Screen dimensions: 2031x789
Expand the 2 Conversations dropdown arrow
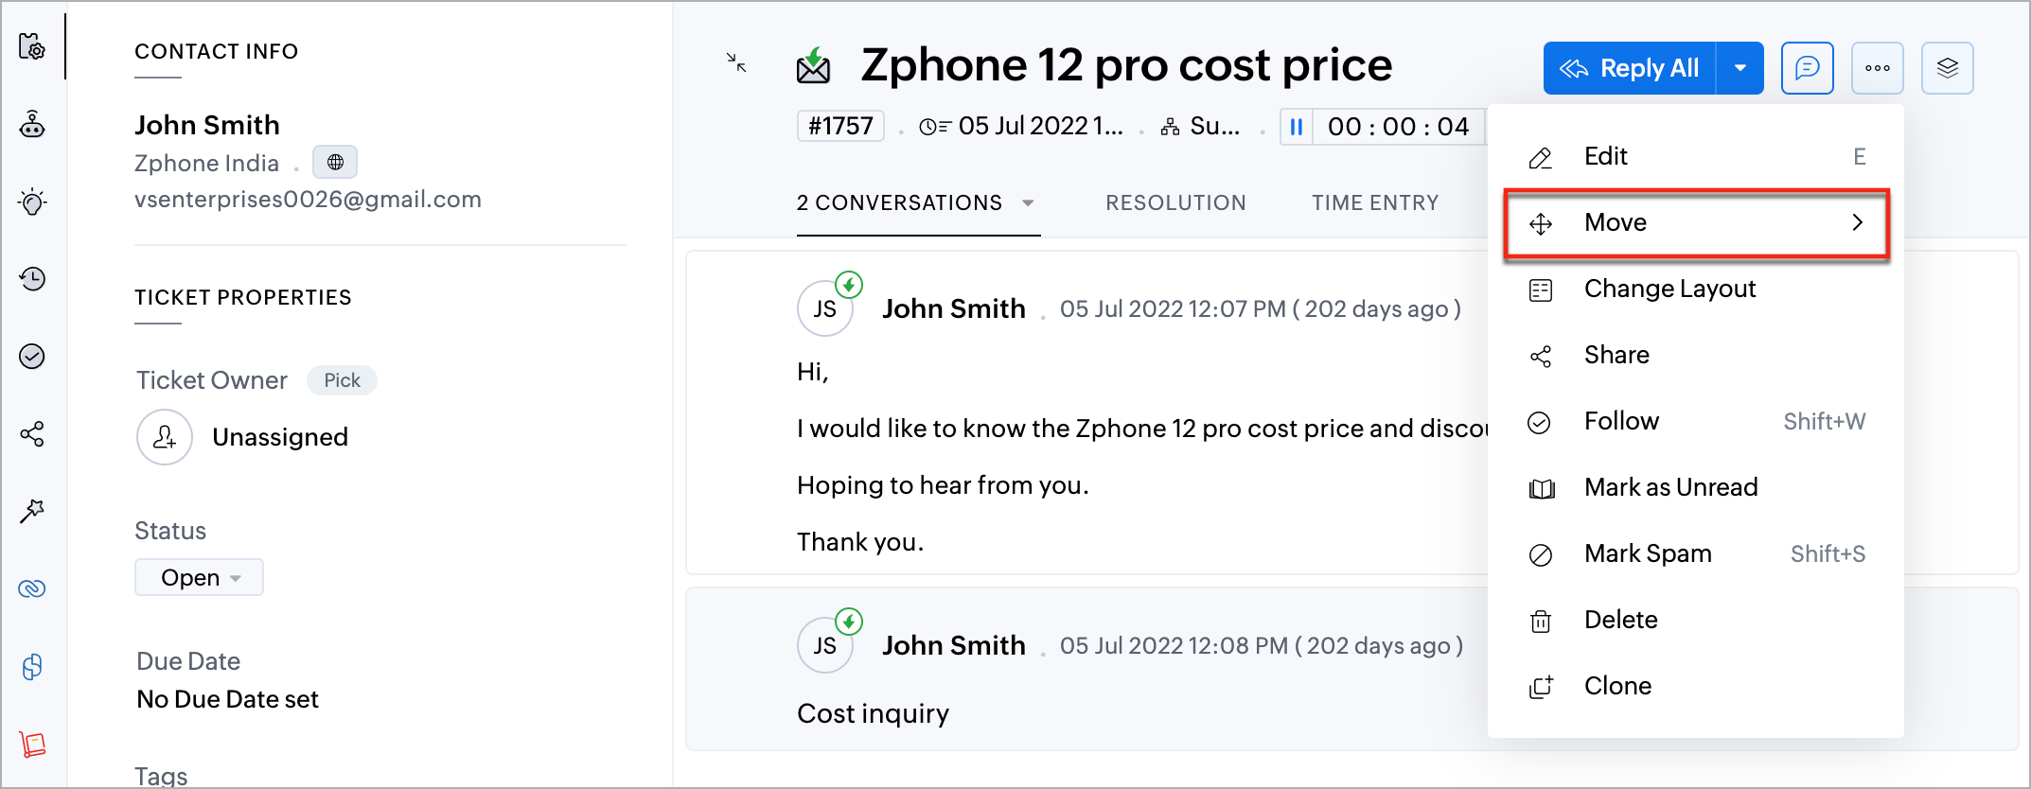pos(1028,203)
